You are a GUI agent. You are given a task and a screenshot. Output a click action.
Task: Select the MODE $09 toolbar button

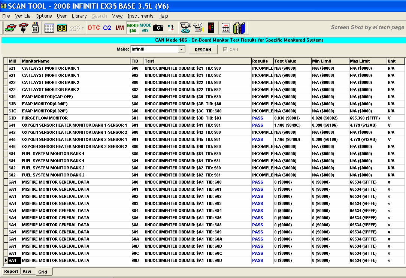coord(145,28)
